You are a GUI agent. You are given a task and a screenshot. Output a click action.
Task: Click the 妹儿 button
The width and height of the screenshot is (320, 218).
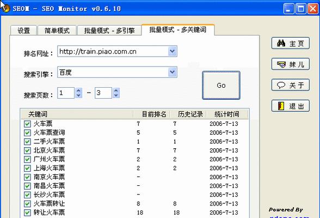pos(291,64)
